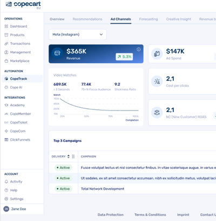Open the Meta (Instagram) channel dropdown

(78, 34)
